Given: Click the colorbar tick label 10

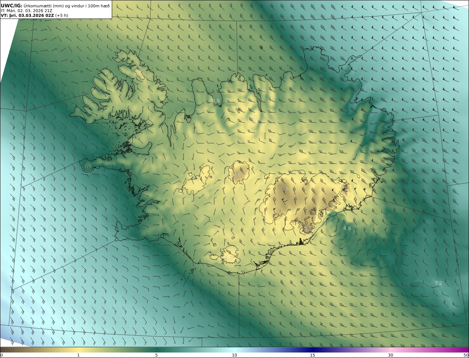Looking at the screenshot, I should [234, 355].
